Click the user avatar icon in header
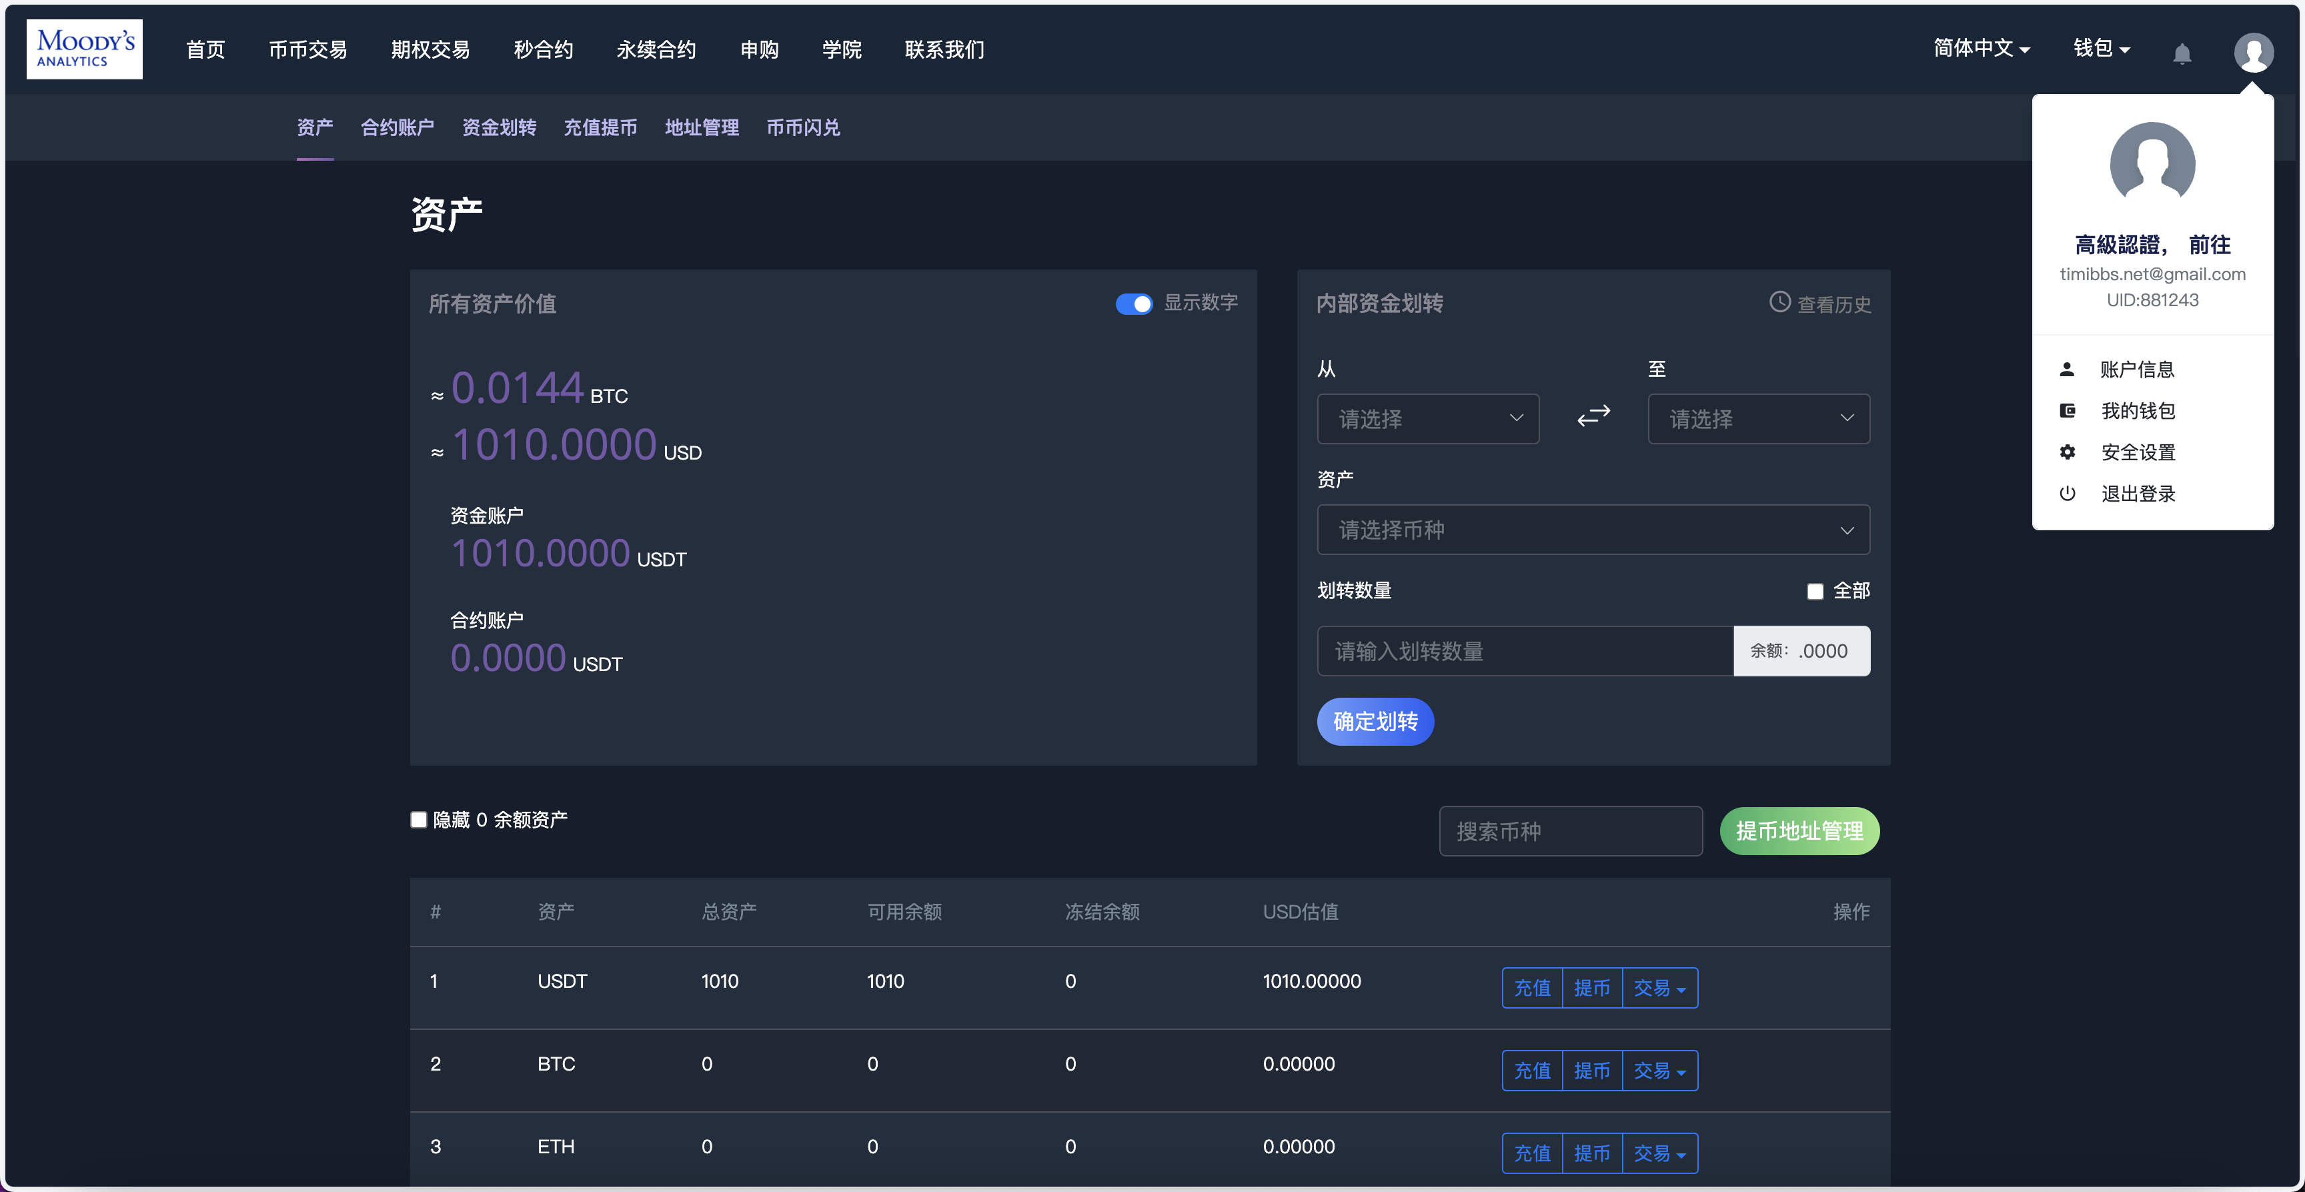Screen dimensions: 2305x1192 [2253, 52]
